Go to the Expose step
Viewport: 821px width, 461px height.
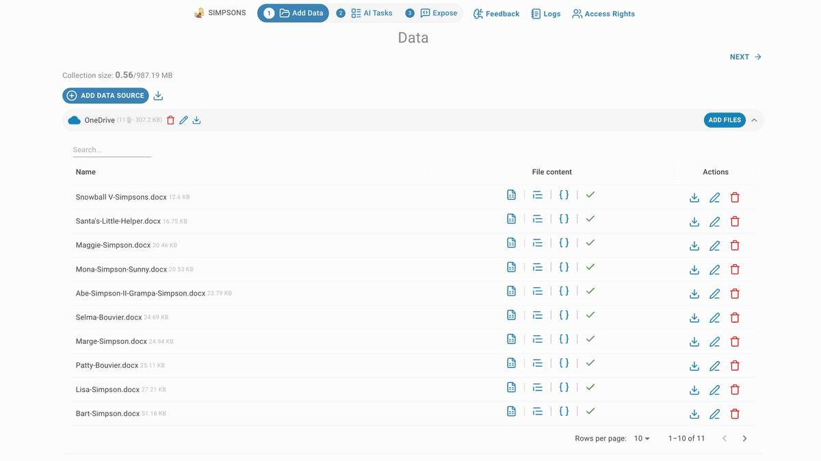432,13
